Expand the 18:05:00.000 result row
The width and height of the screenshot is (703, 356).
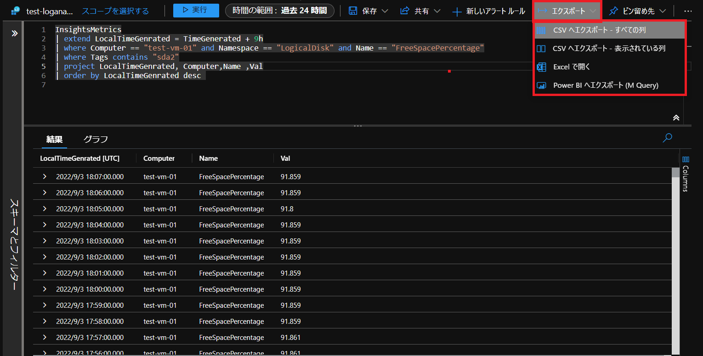[45, 209]
